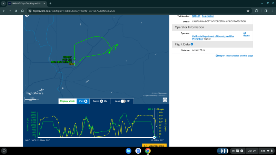This screenshot has height=155, width=276.
Task: Open Chrome from the shelf
Action: pos(148,151)
